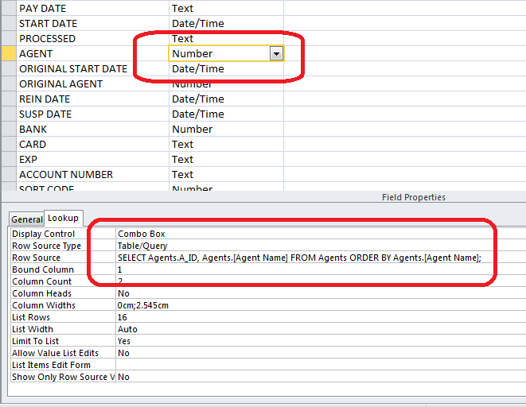Click the Row Source Type property label
526x407 pixels.
[47, 246]
